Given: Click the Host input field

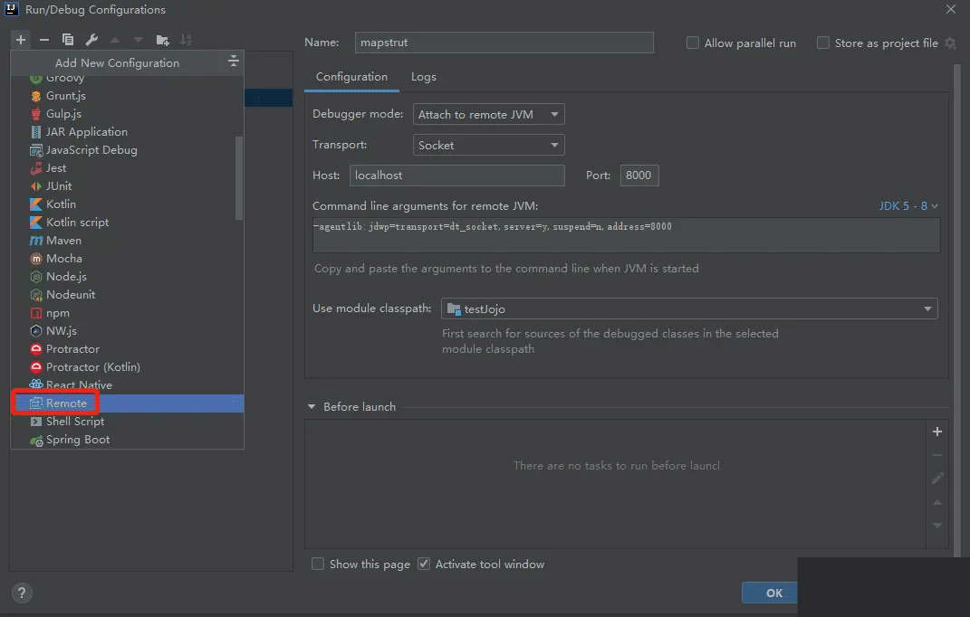Looking at the screenshot, I should coord(457,176).
